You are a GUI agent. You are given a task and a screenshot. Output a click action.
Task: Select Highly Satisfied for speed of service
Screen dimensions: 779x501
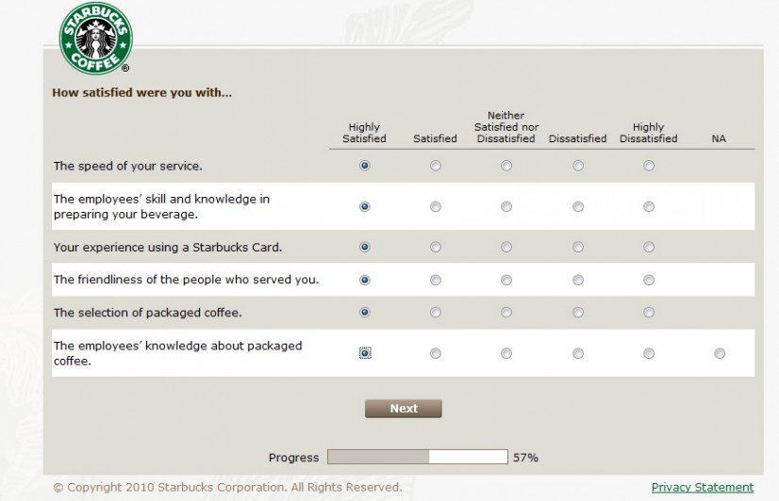[x=365, y=166]
